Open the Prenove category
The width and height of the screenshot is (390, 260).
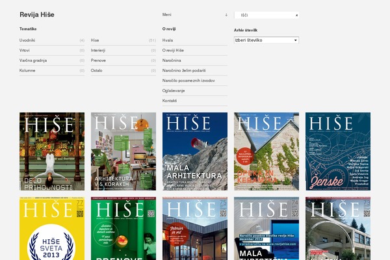pos(123,60)
